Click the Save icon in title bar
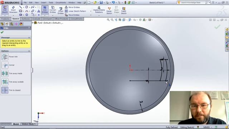The image size is (229, 129). click(101, 3)
